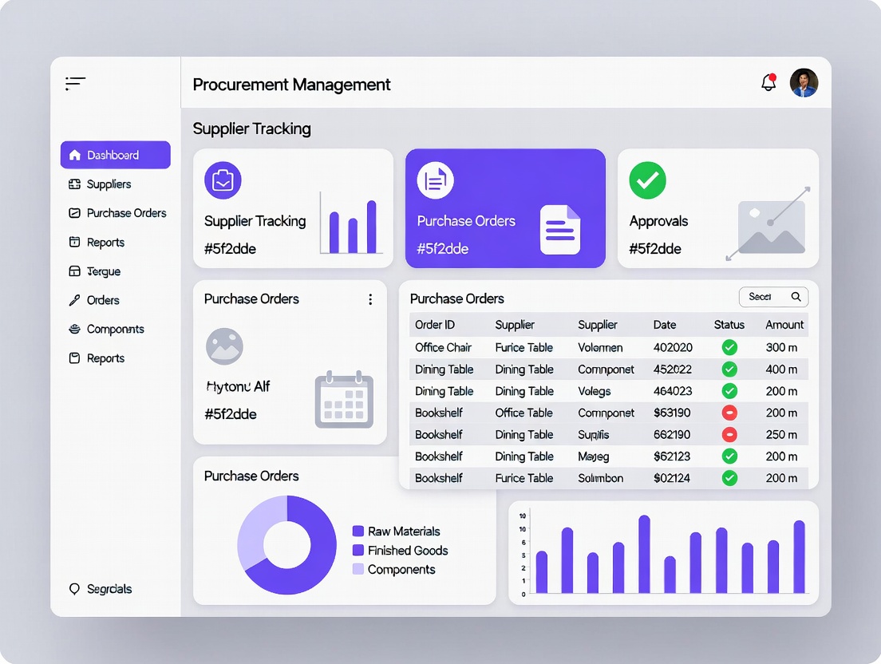The width and height of the screenshot is (881, 664).
Task: Click the Supplier Tracking card clipboard icon
Action: click(223, 180)
